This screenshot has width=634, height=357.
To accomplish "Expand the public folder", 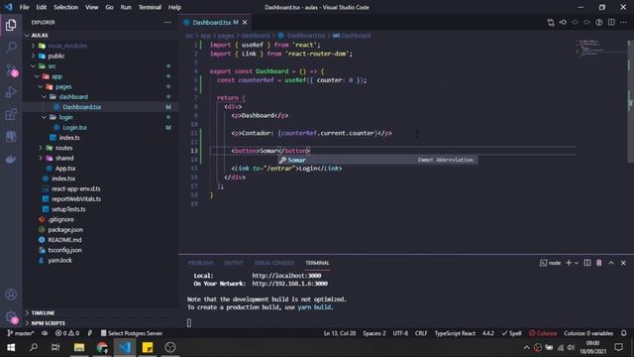I will coord(33,56).
